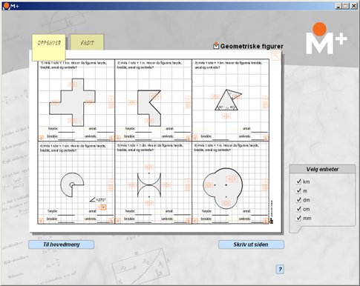The width and height of the screenshot is (360, 286).
Task: Click arrow pair above the cross figure
Action: pos(73,84)
